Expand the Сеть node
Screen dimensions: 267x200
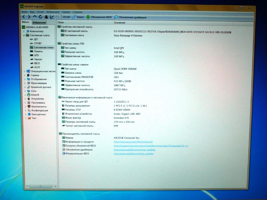click(x=25, y=91)
